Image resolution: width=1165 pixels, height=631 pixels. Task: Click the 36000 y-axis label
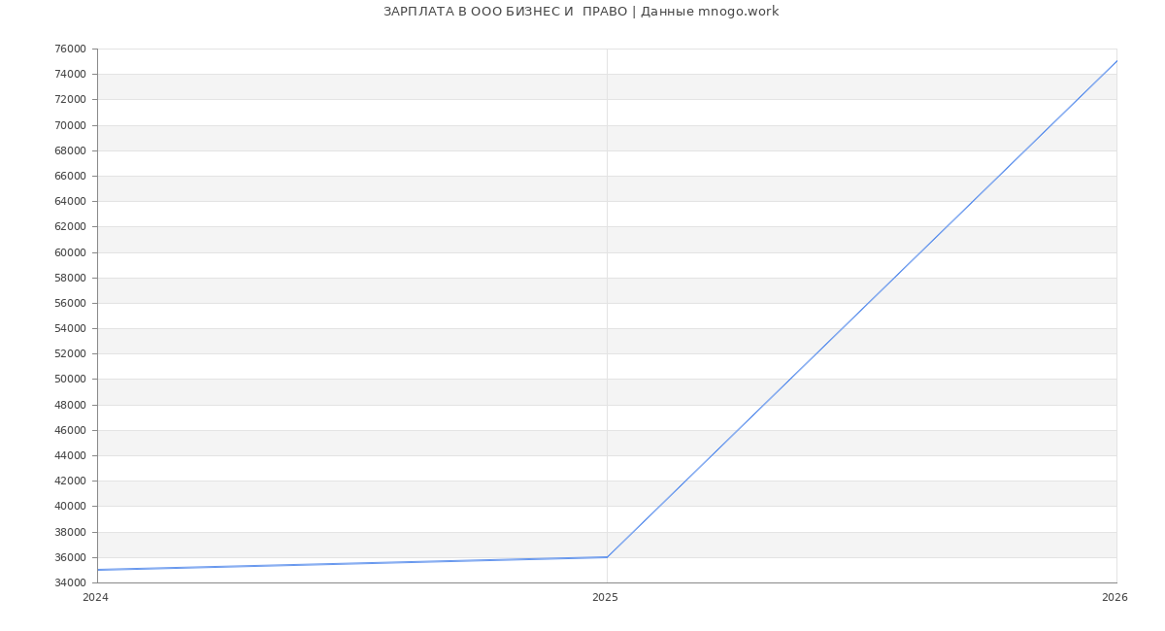[70, 557]
